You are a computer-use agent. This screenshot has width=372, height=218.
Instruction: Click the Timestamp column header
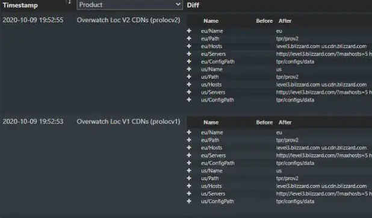20,5
